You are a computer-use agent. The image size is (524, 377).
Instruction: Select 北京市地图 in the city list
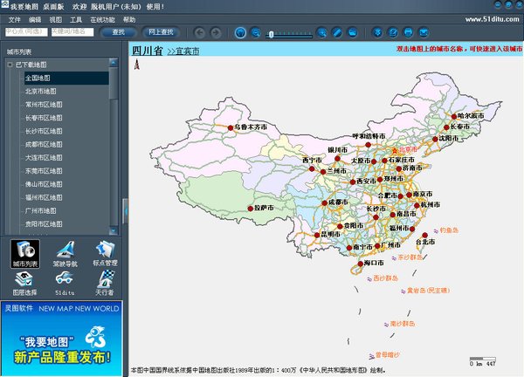[40, 91]
